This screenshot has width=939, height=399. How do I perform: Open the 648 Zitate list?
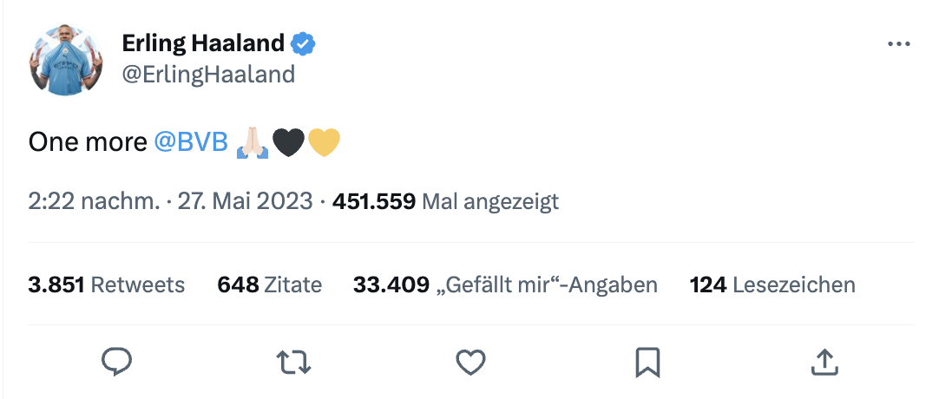tap(269, 285)
